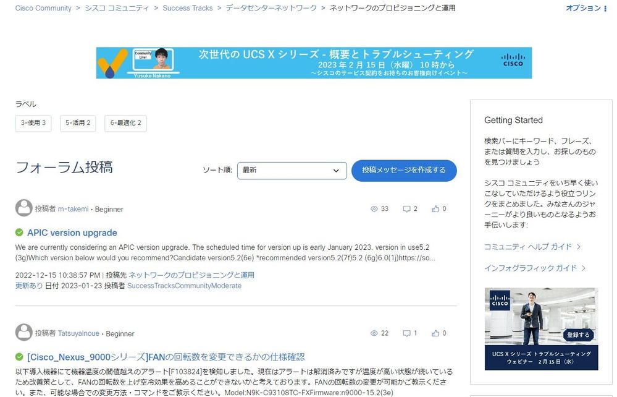Click views eye icon on Nexus FAN post
The width and height of the screenshot is (617, 397).
tap(374, 333)
